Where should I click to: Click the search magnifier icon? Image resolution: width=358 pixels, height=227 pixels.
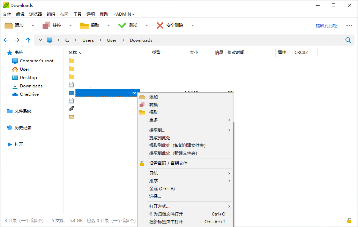click(348, 40)
